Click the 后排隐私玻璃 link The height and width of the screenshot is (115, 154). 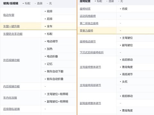coord(12,109)
